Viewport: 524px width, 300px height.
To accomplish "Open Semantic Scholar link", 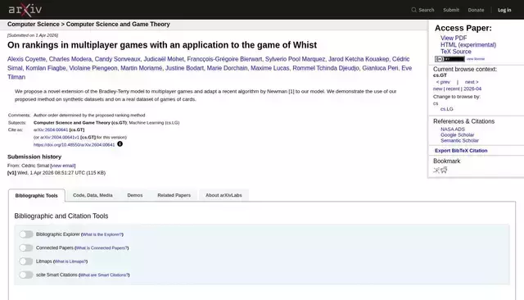I will (459, 140).
